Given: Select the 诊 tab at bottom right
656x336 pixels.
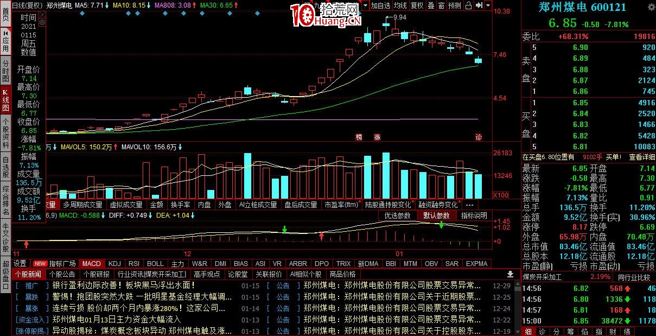Looking at the screenshot, I should click(542, 331).
